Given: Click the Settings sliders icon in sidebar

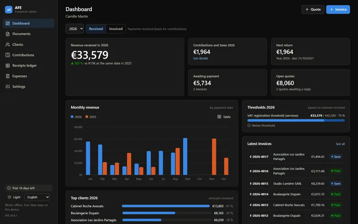Looking at the screenshot, I should (8, 86).
